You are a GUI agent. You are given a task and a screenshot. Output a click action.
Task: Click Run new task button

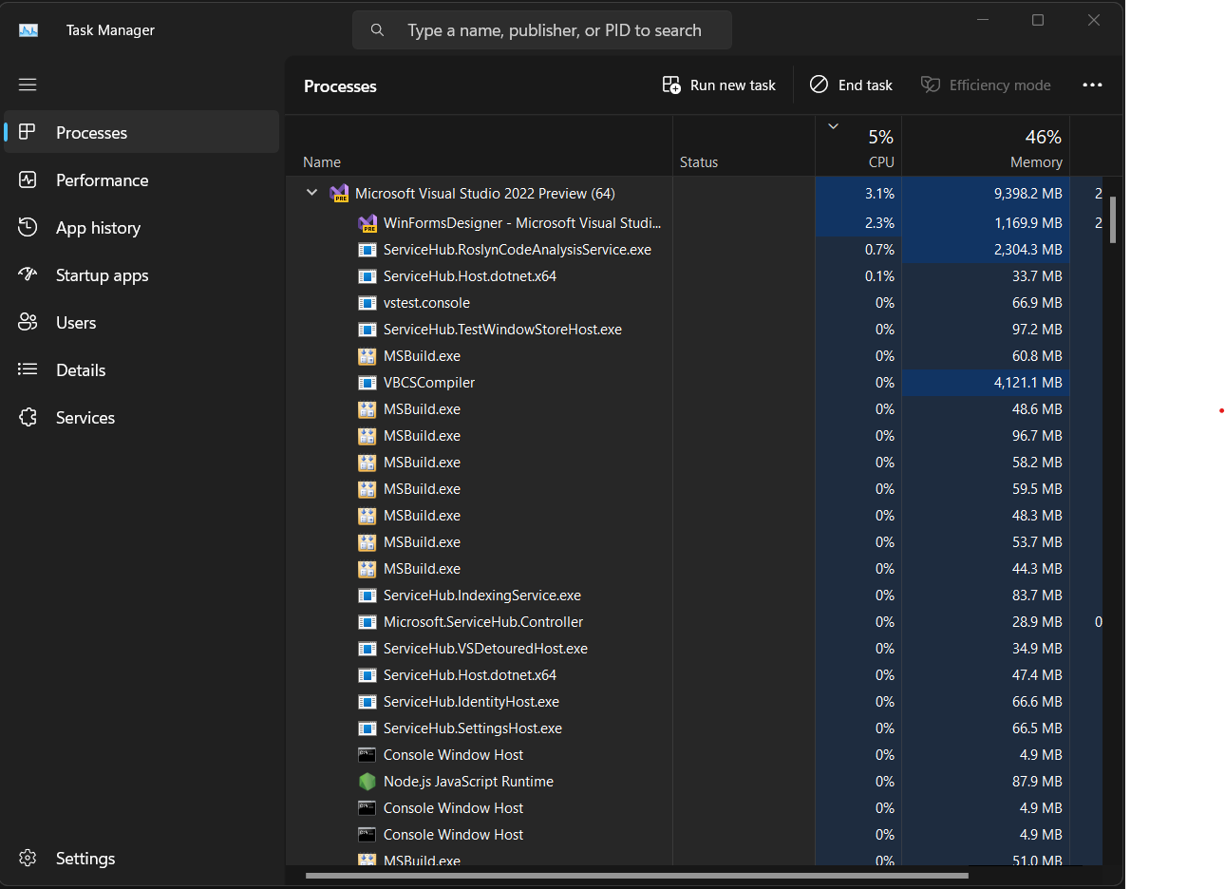coord(719,85)
